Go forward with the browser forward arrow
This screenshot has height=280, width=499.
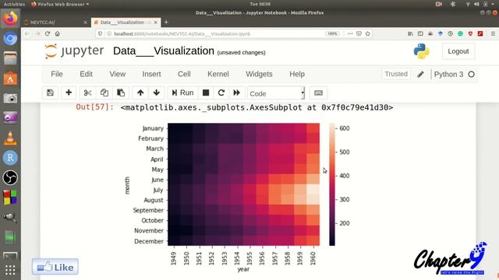pyautogui.click(x=37, y=33)
